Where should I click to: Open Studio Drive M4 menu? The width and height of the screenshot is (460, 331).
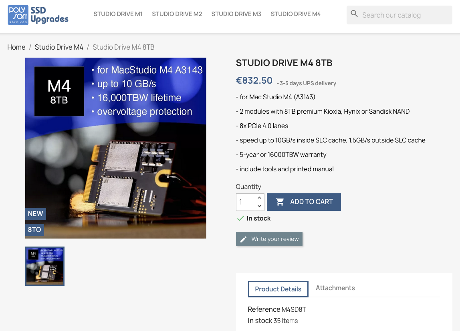click(296, 14)
